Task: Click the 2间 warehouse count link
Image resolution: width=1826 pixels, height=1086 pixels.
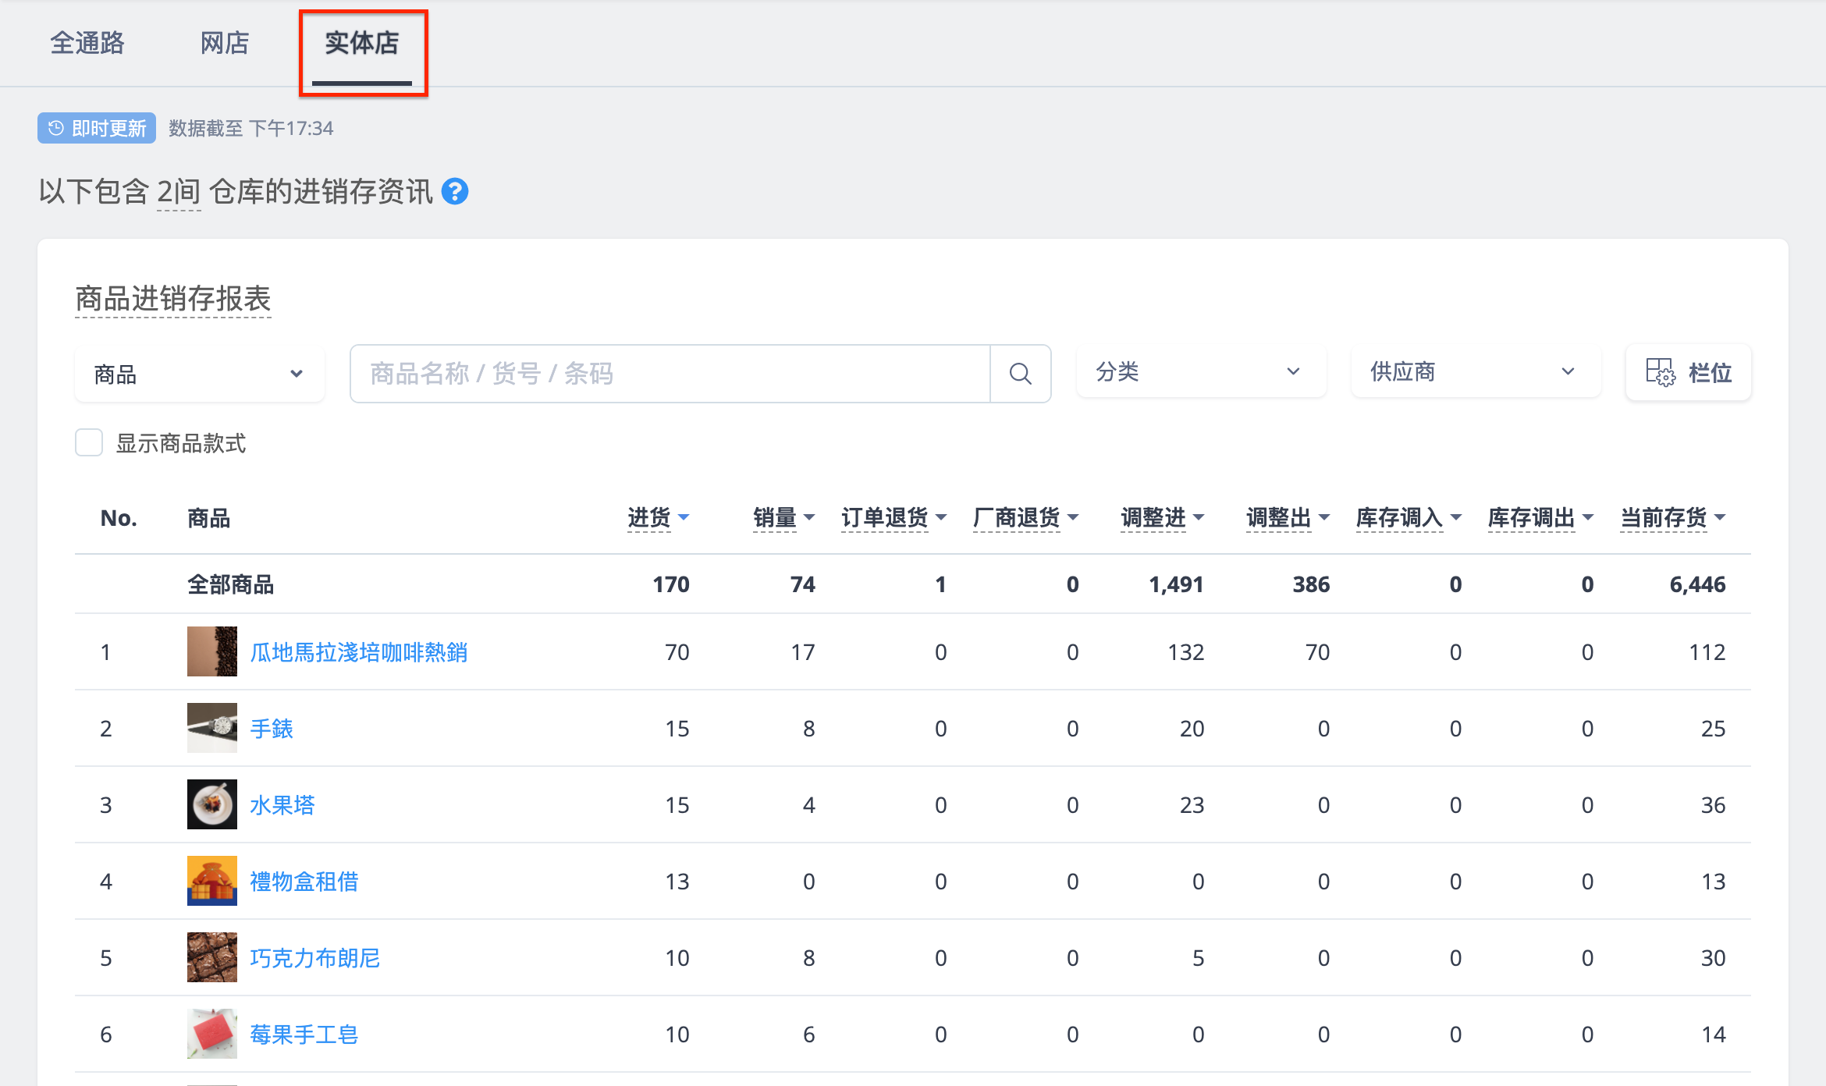Action: [179, 192]
